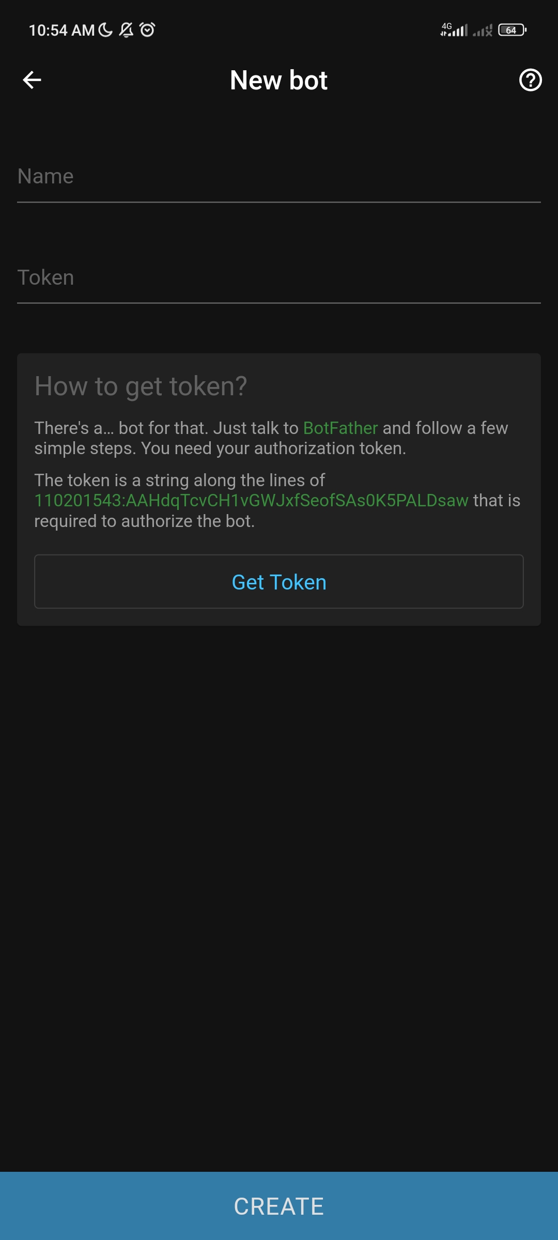Tap the 10:54 AM clock

click(x=62, y=30)
